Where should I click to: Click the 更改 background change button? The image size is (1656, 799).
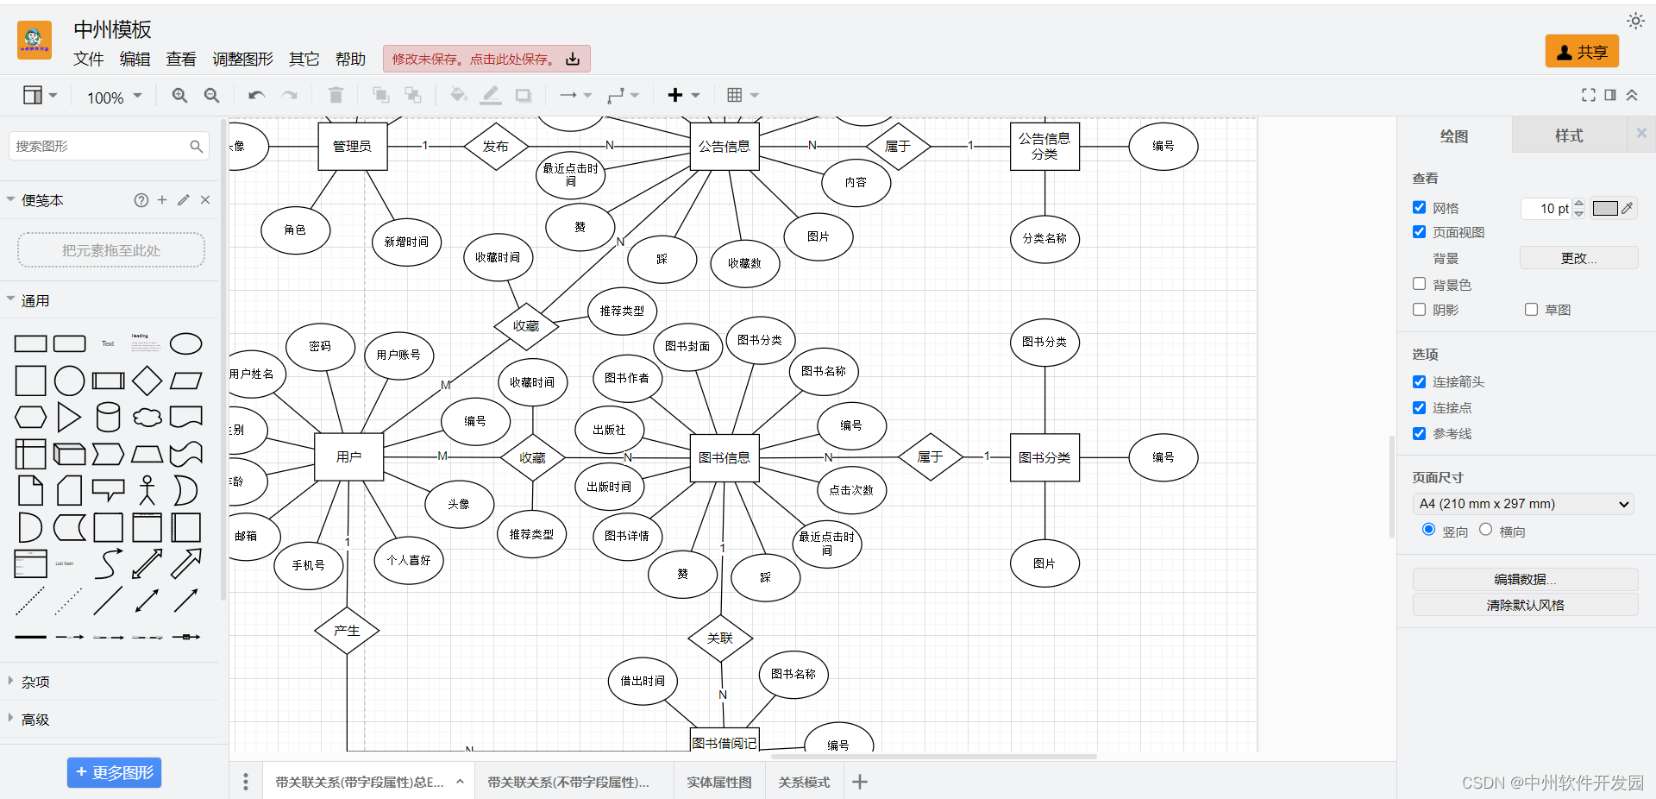1578,258
